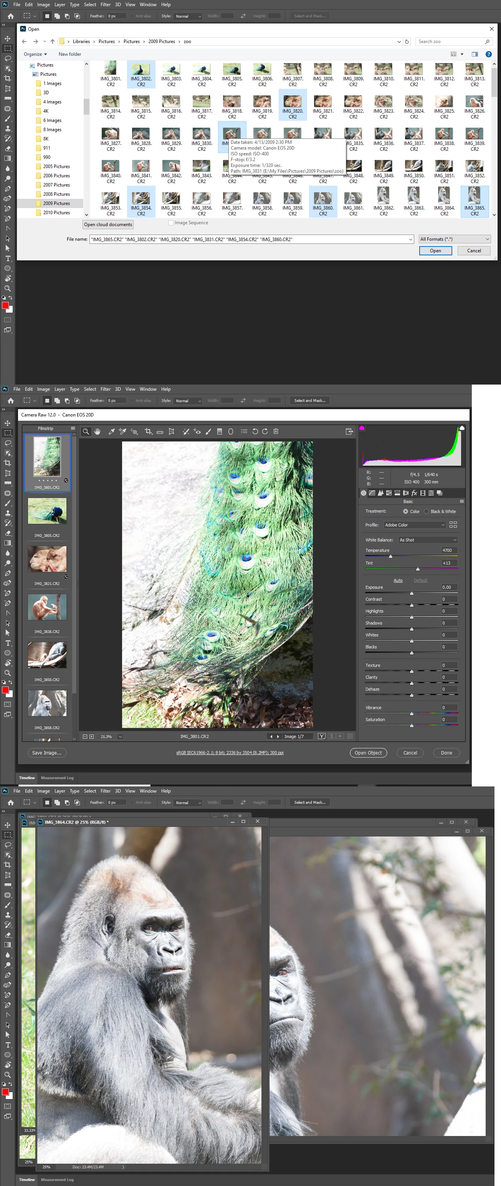Toggle full screen mode icon in Camera Raw

[349, 431]
